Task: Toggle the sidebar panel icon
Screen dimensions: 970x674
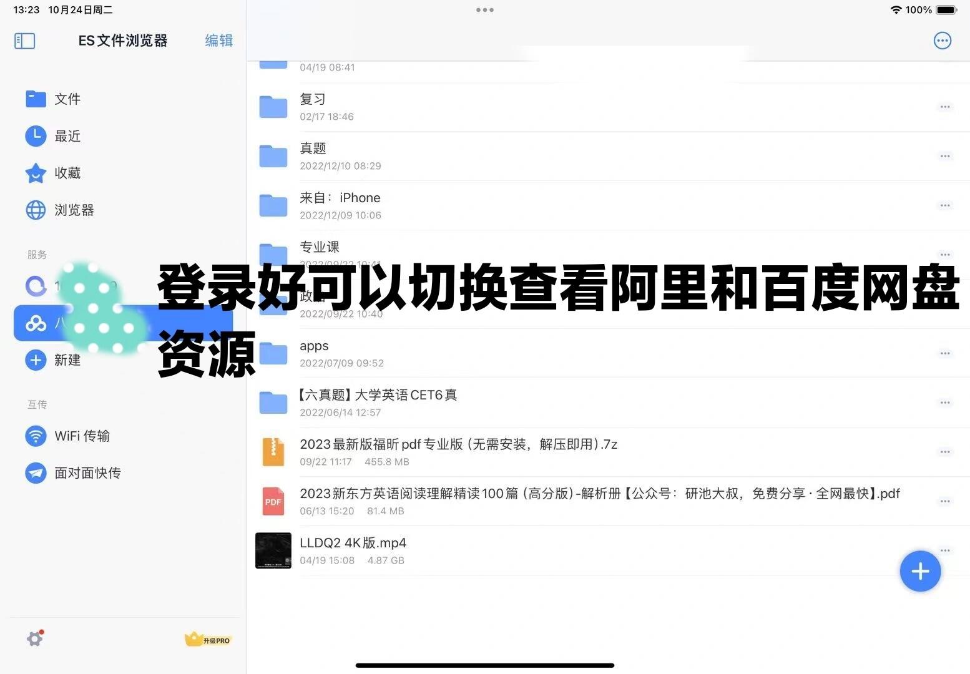Action: point(24,41)
